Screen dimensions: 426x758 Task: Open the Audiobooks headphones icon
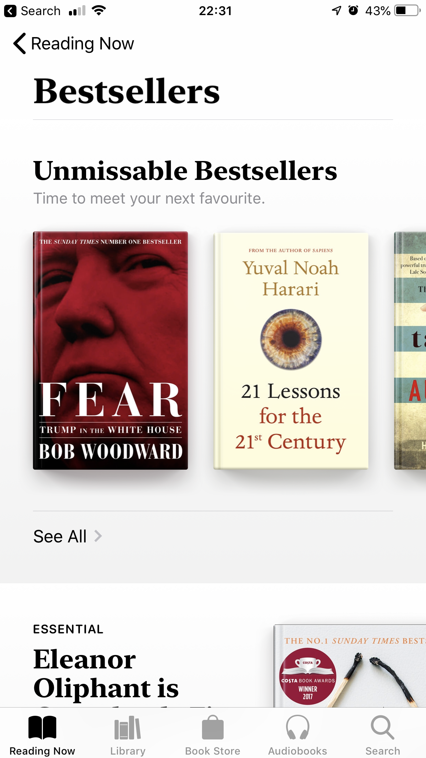[x=298, y=727]
